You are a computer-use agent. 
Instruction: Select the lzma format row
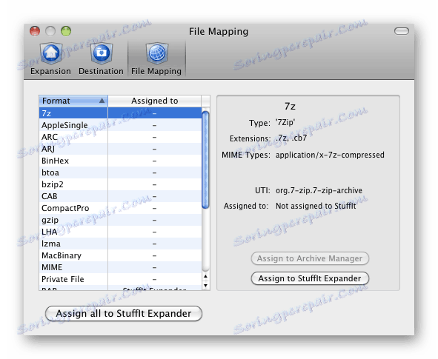pos(120,244)
